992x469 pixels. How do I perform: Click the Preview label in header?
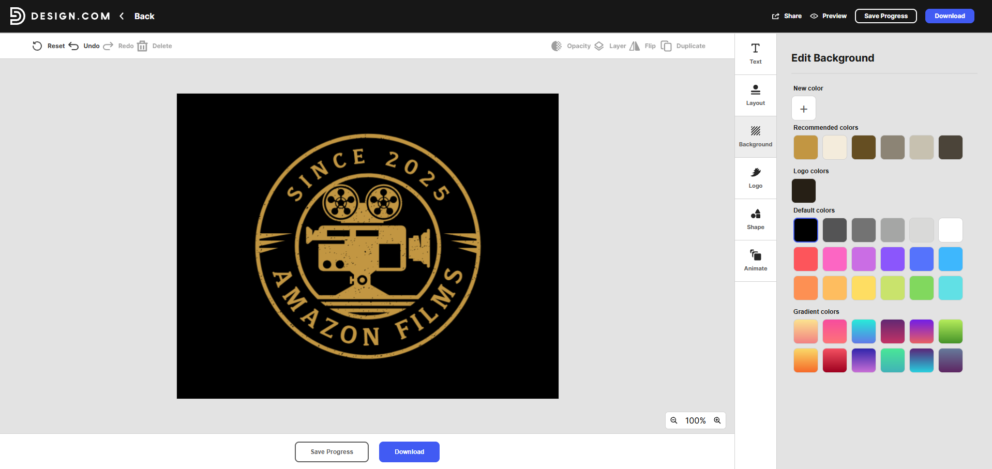[834, 16]
